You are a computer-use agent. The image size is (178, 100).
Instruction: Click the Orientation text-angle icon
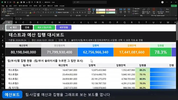(51, 9)
